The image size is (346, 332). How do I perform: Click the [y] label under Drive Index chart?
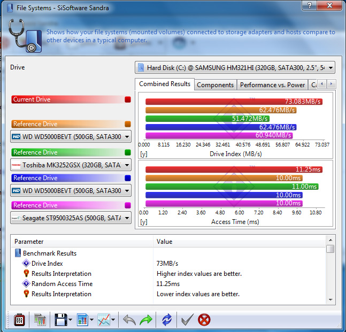pyautogui.click(x=144, y=154)
